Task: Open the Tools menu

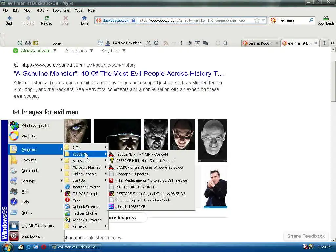Action: (79, 10)
